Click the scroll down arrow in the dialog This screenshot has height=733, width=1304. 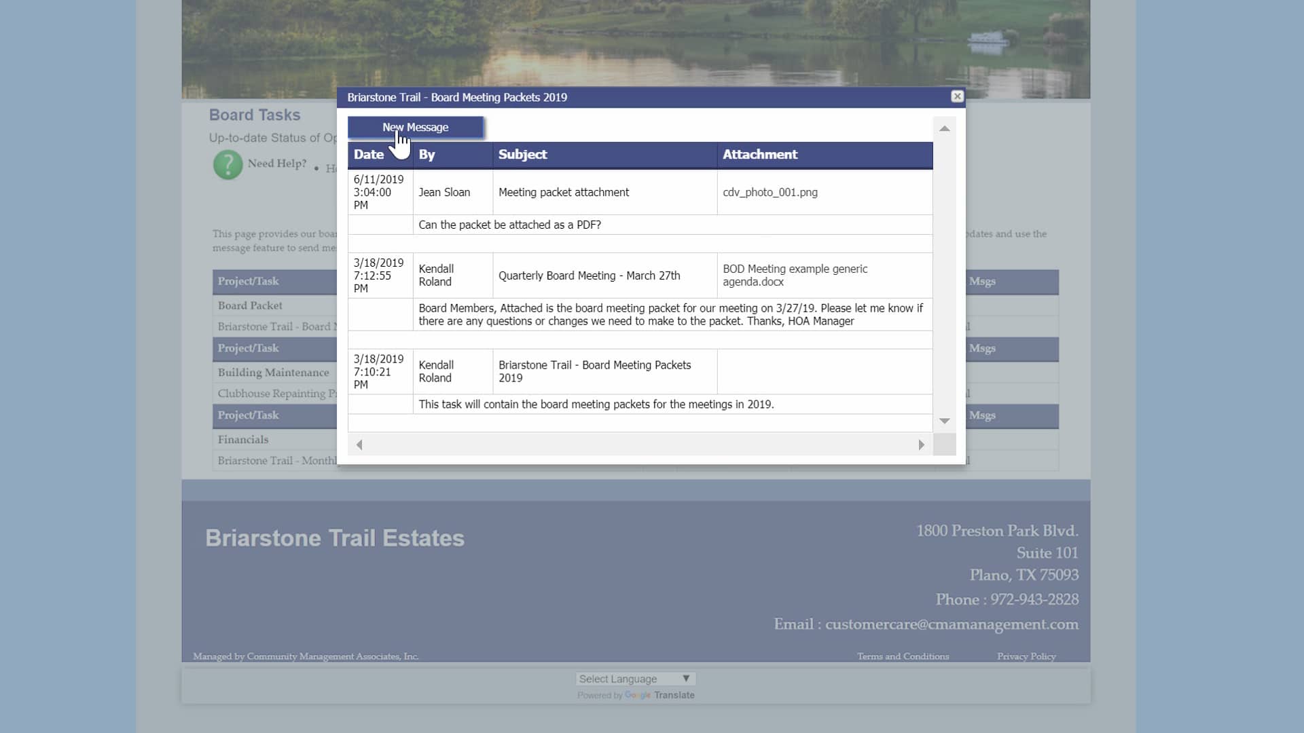click(x=945, y=421)
